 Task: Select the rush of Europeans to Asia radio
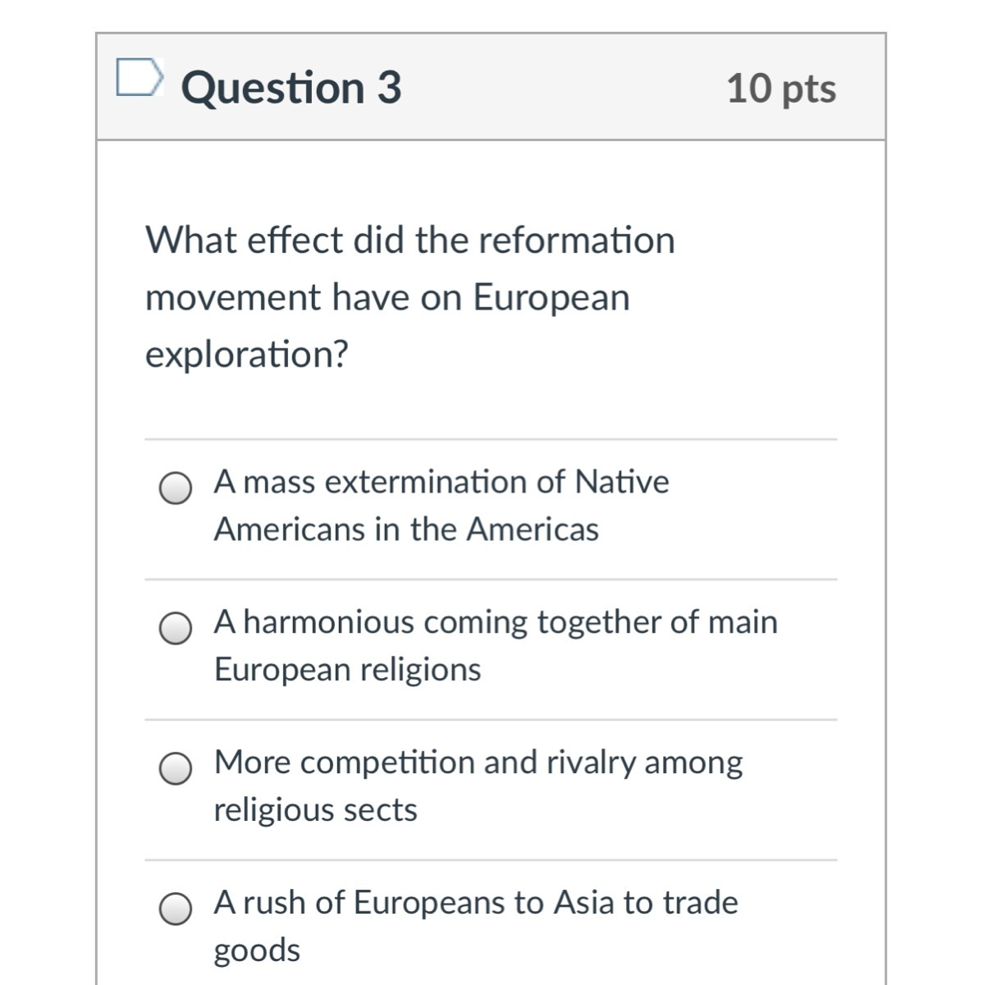(x=176, y=909)
